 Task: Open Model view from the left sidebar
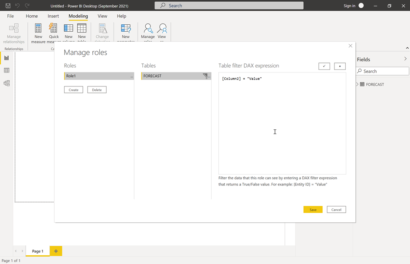coord(6,82)
